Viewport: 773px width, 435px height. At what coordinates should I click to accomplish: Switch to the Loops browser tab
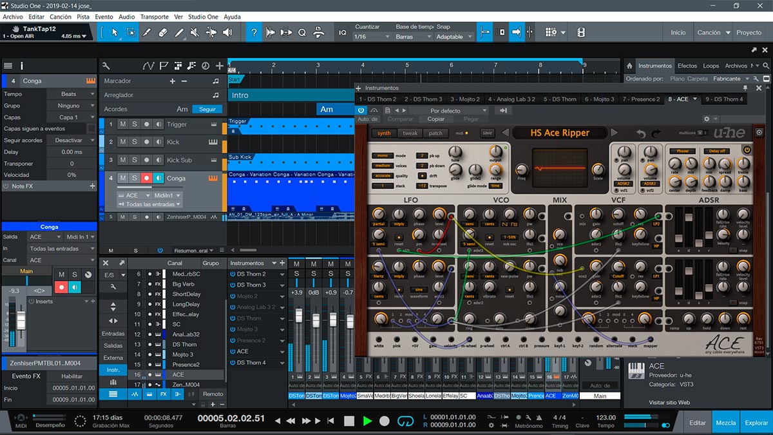[711, 66]
